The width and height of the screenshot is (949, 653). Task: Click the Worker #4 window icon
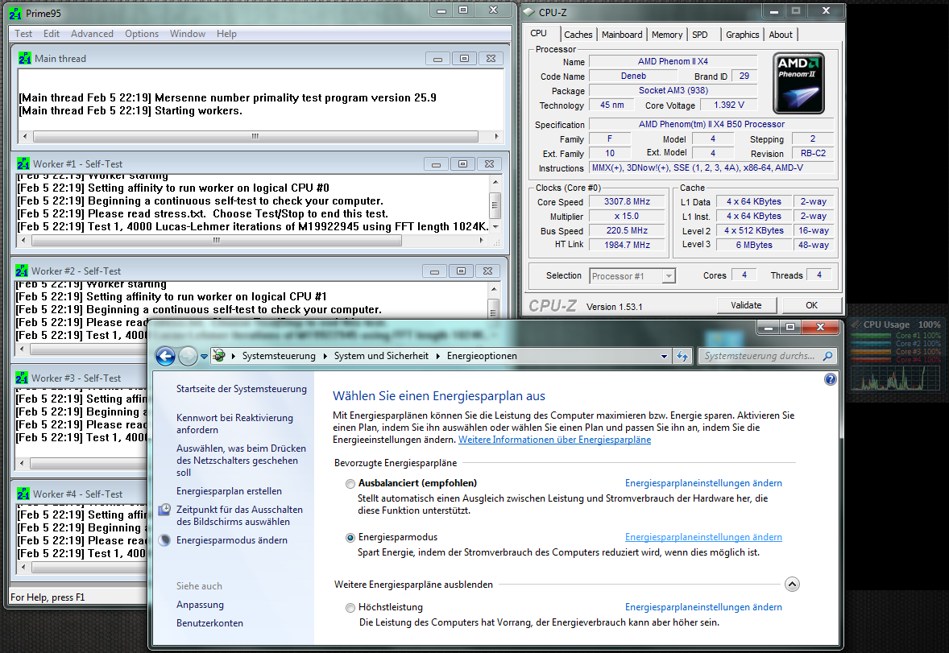click(x=23, y=494)
